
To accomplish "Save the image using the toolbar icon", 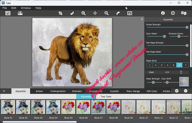I will coord(20,13).
